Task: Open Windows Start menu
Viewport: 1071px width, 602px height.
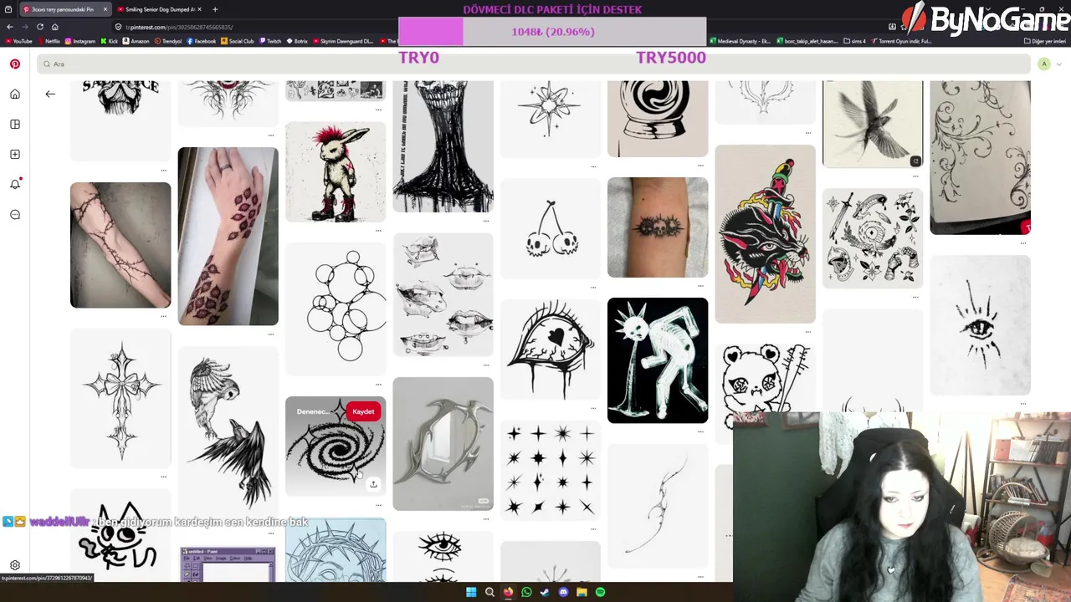Action: tap(471, 592)
